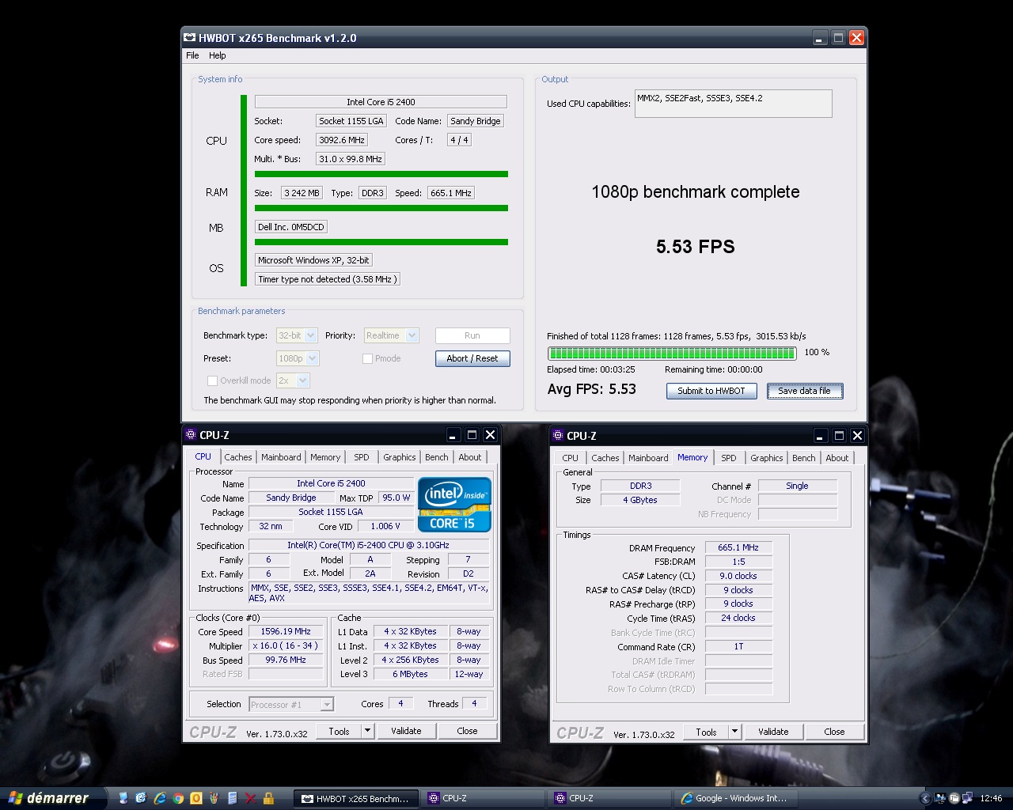
Task: Switch to Google Internet Explorer taskbar item
Action: pyautogui.click(x=735, y=798)
